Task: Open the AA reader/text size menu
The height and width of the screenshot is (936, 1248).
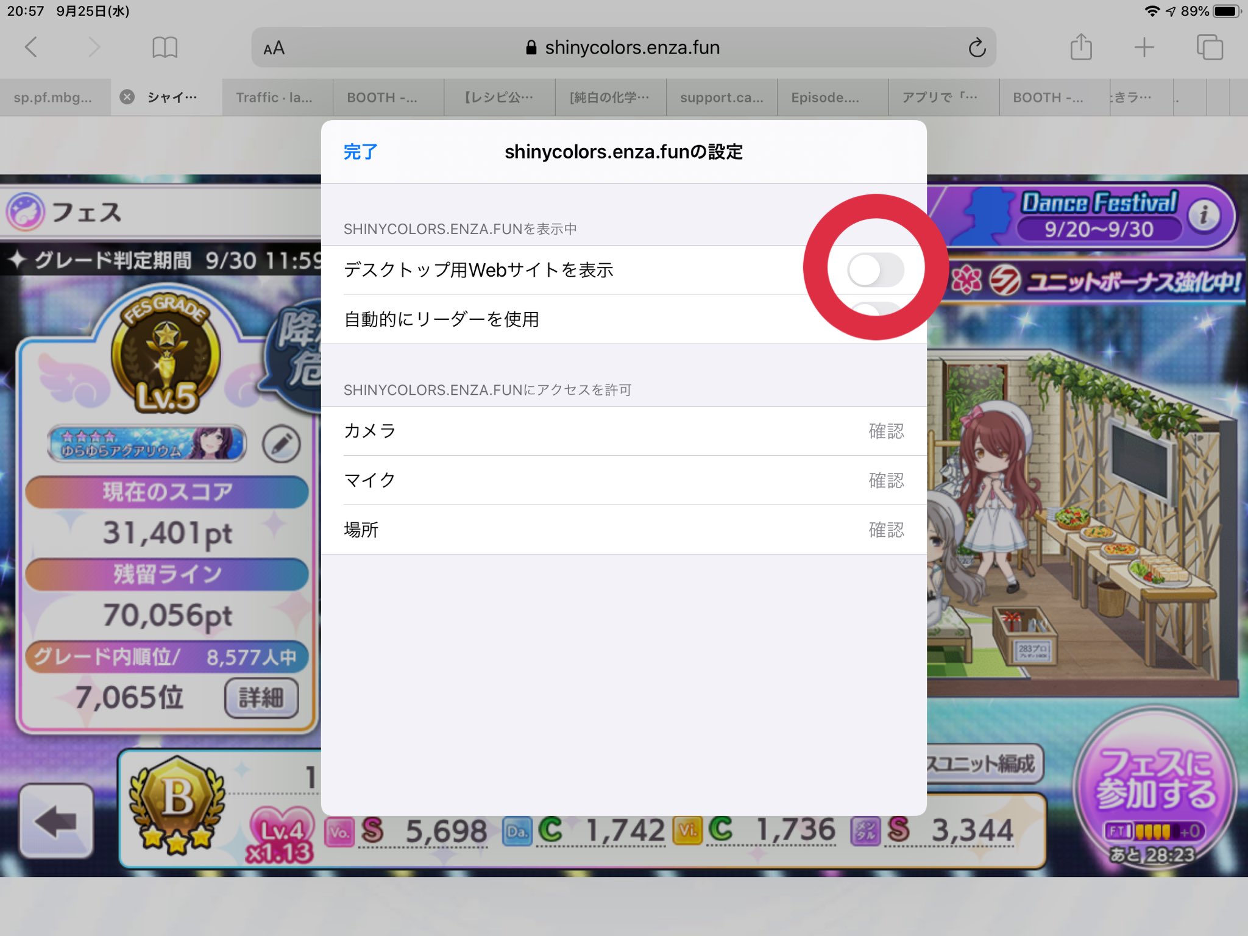Action: (274, 48)
